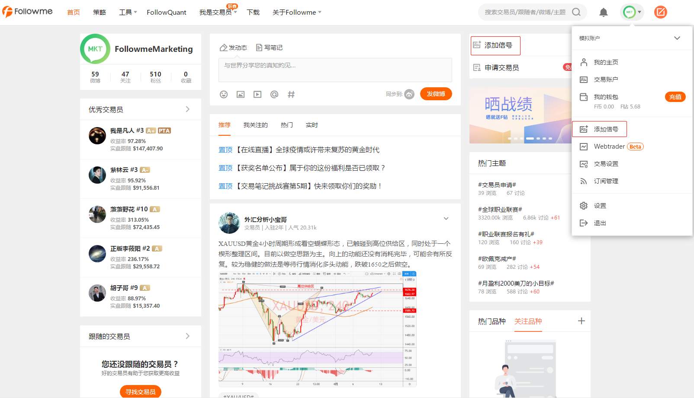Switch to 热门 feed tab

point(287,125)
